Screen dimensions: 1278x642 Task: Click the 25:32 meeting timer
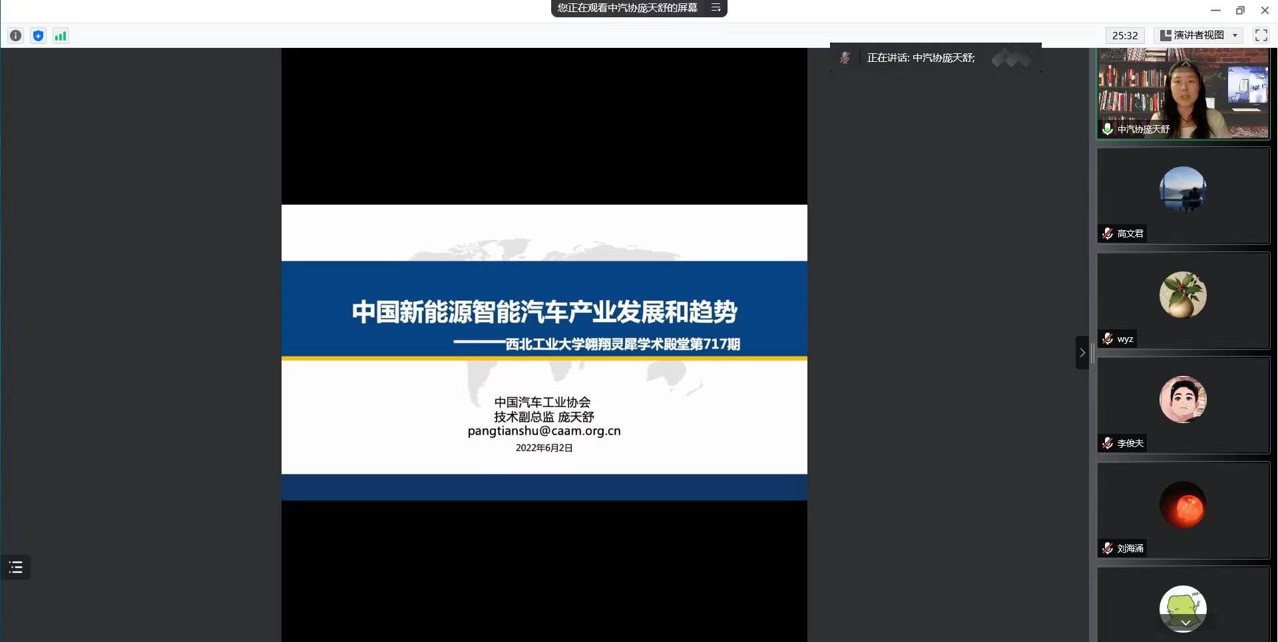click(1125, 35)
